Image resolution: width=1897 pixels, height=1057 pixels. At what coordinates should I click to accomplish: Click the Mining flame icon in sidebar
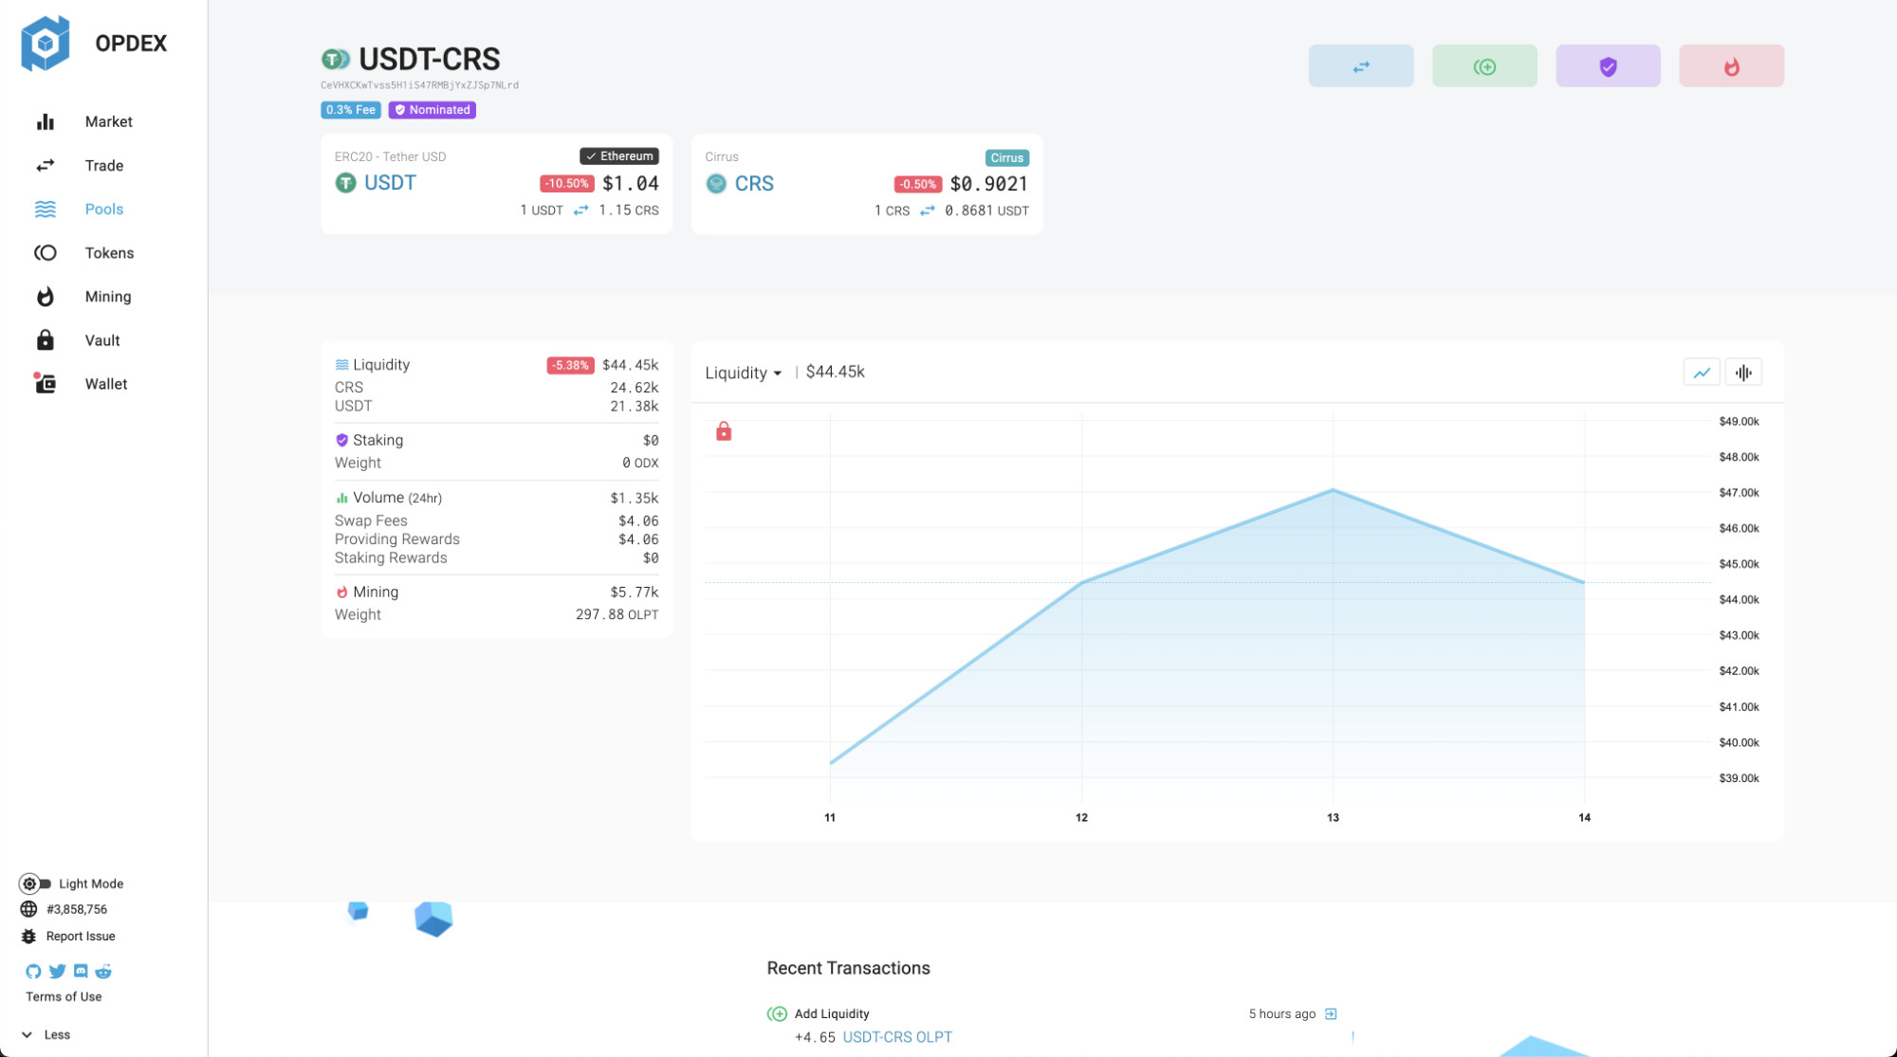(45, 296)
